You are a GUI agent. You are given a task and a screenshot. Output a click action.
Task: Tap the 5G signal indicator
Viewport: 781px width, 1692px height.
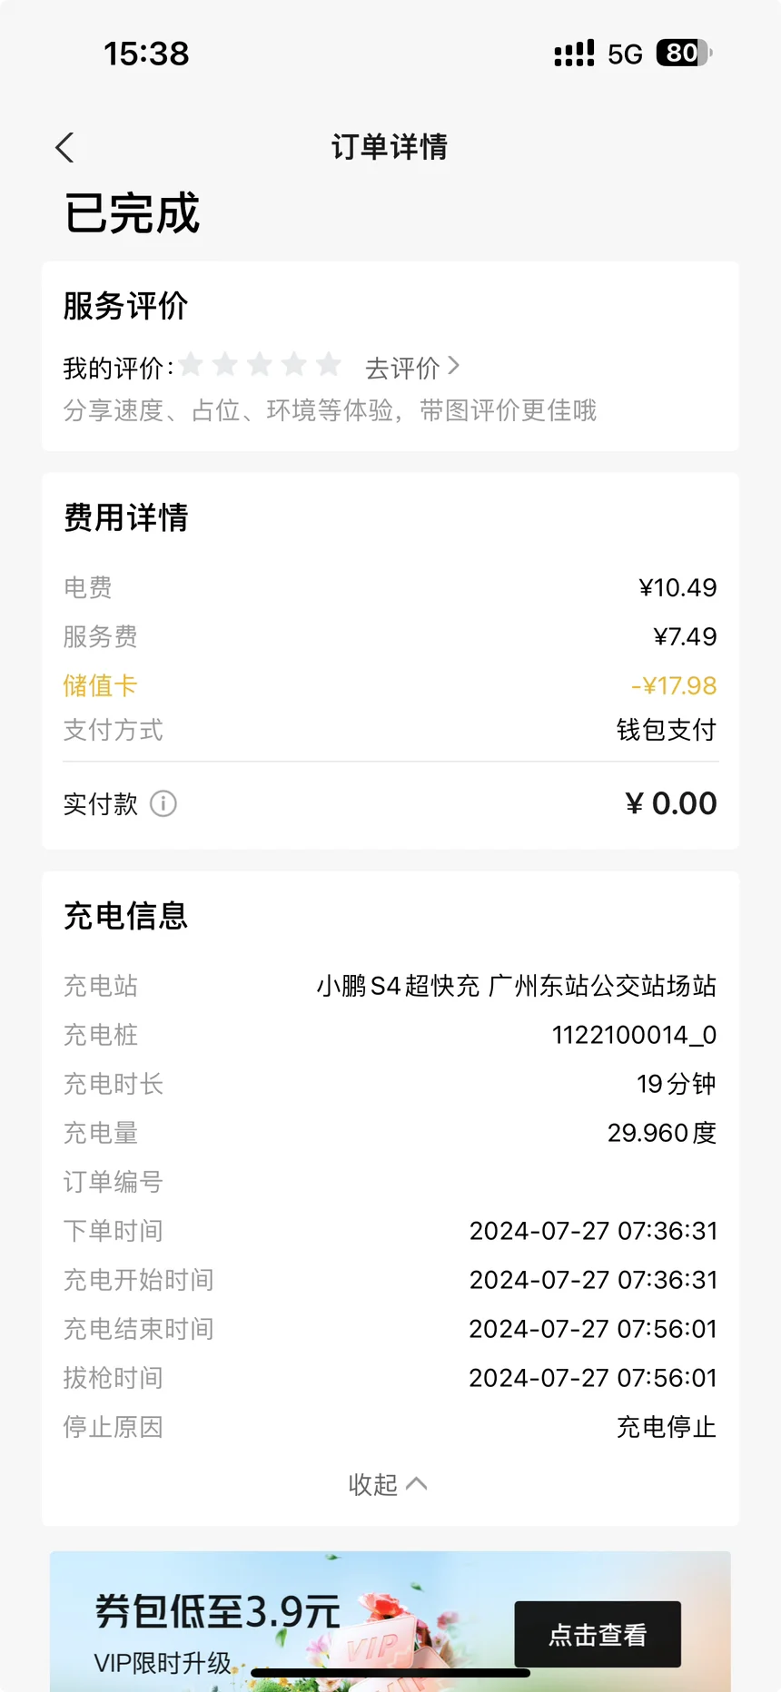point(625,54)
